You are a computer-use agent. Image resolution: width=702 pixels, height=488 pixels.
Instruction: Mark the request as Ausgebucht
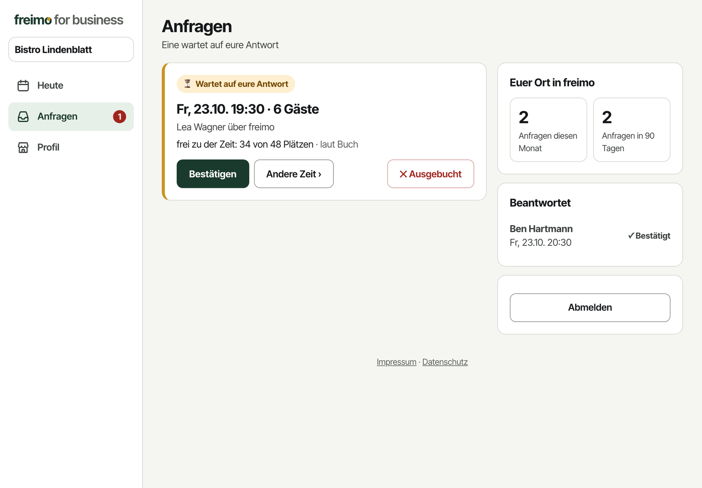[x=430, y=174]
